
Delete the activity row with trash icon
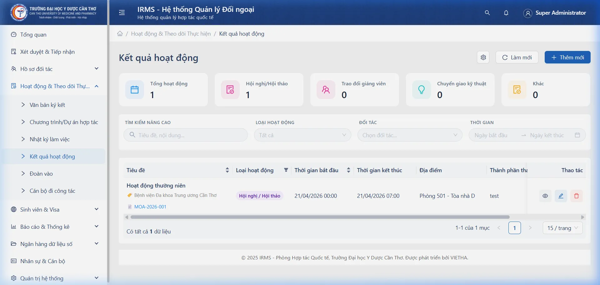(576, 196)
